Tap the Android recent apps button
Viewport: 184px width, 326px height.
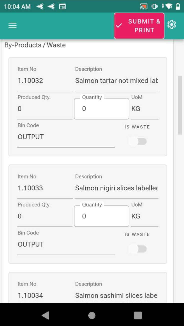coord(138,315)
